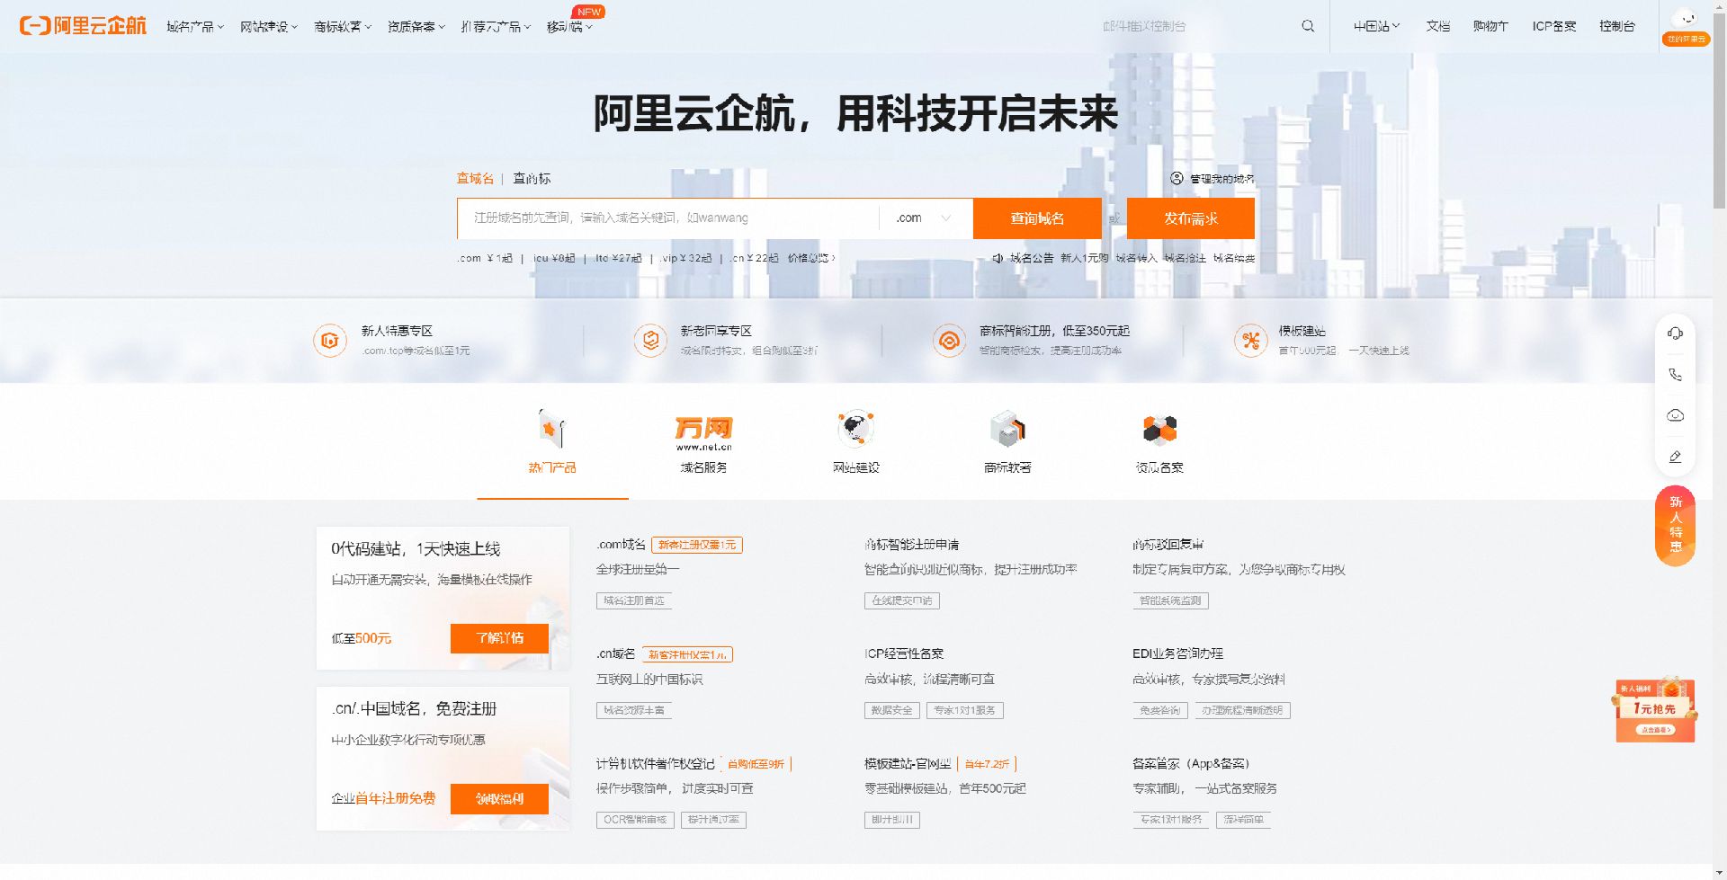Open the 中国站 region dropdown
Screen dimensions: 1727x880
1376,26
